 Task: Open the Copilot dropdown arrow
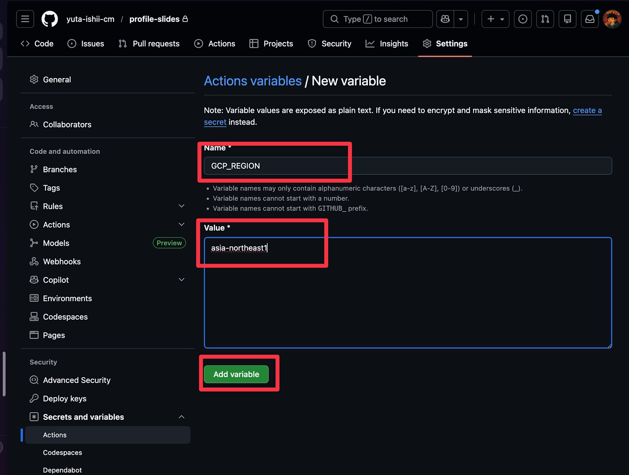[461, 19]
